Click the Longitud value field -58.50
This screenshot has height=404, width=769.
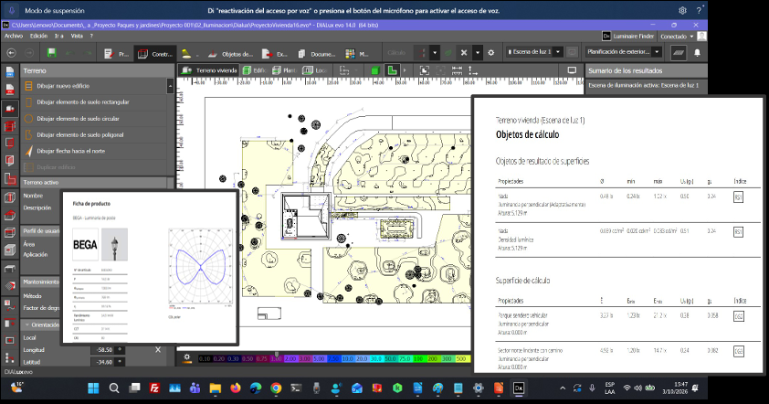click(102, 350)
